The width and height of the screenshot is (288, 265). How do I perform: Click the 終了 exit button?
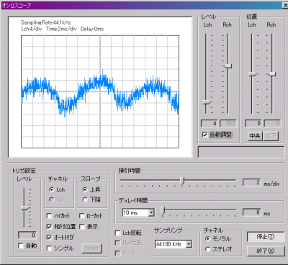pyautogui.click(x=265, y=251)
